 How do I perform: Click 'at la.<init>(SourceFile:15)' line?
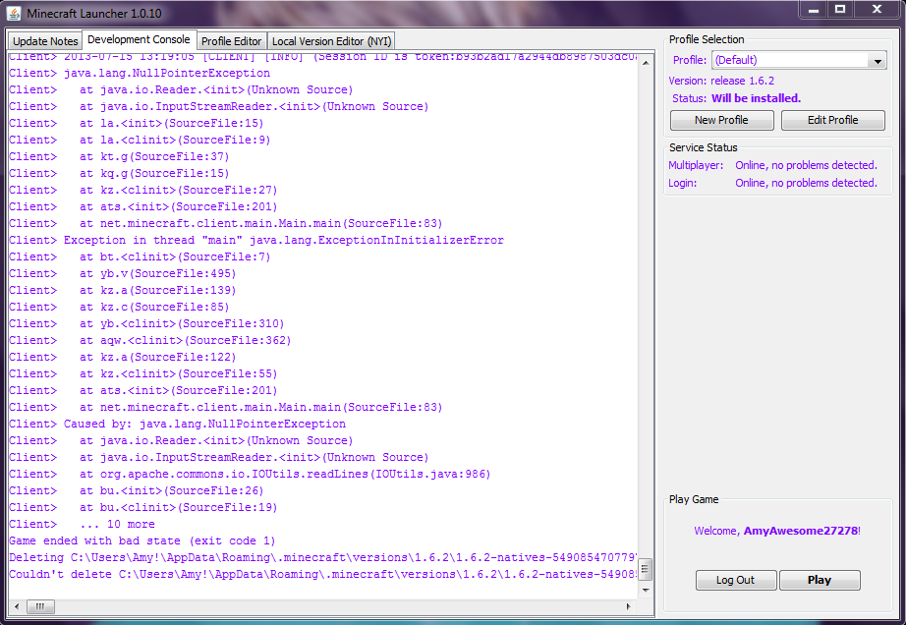point(137,123)
